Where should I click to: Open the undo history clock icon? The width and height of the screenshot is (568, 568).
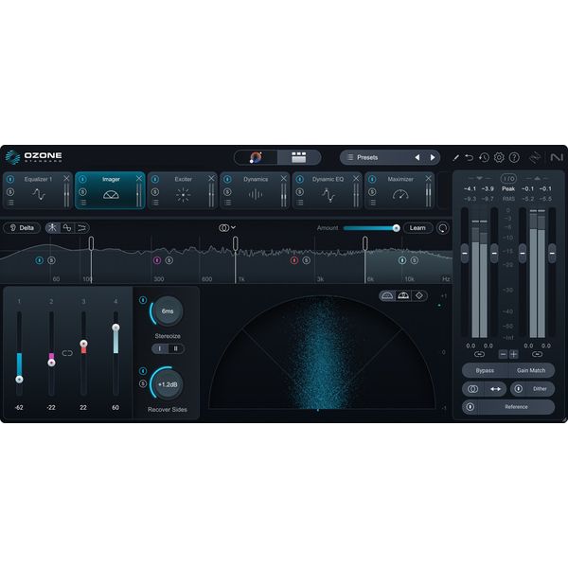pos(484,157)
